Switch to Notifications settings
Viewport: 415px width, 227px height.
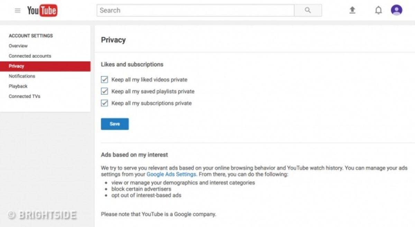click(21, 76)
